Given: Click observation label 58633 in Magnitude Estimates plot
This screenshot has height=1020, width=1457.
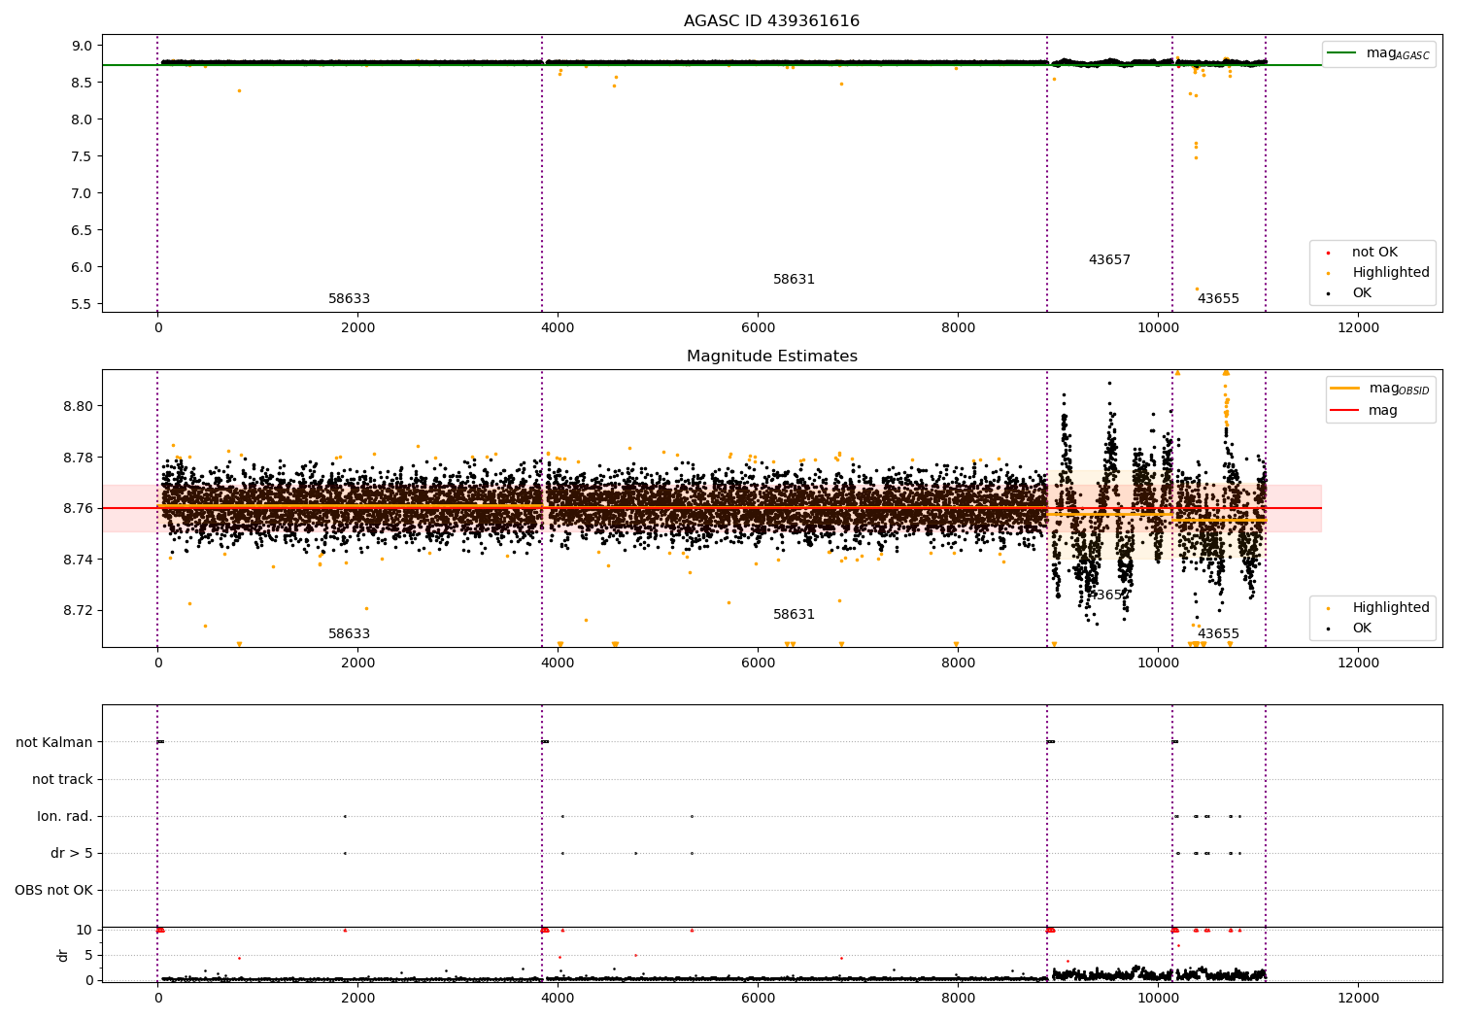Looking at the screenshot, I should (349, 634).
